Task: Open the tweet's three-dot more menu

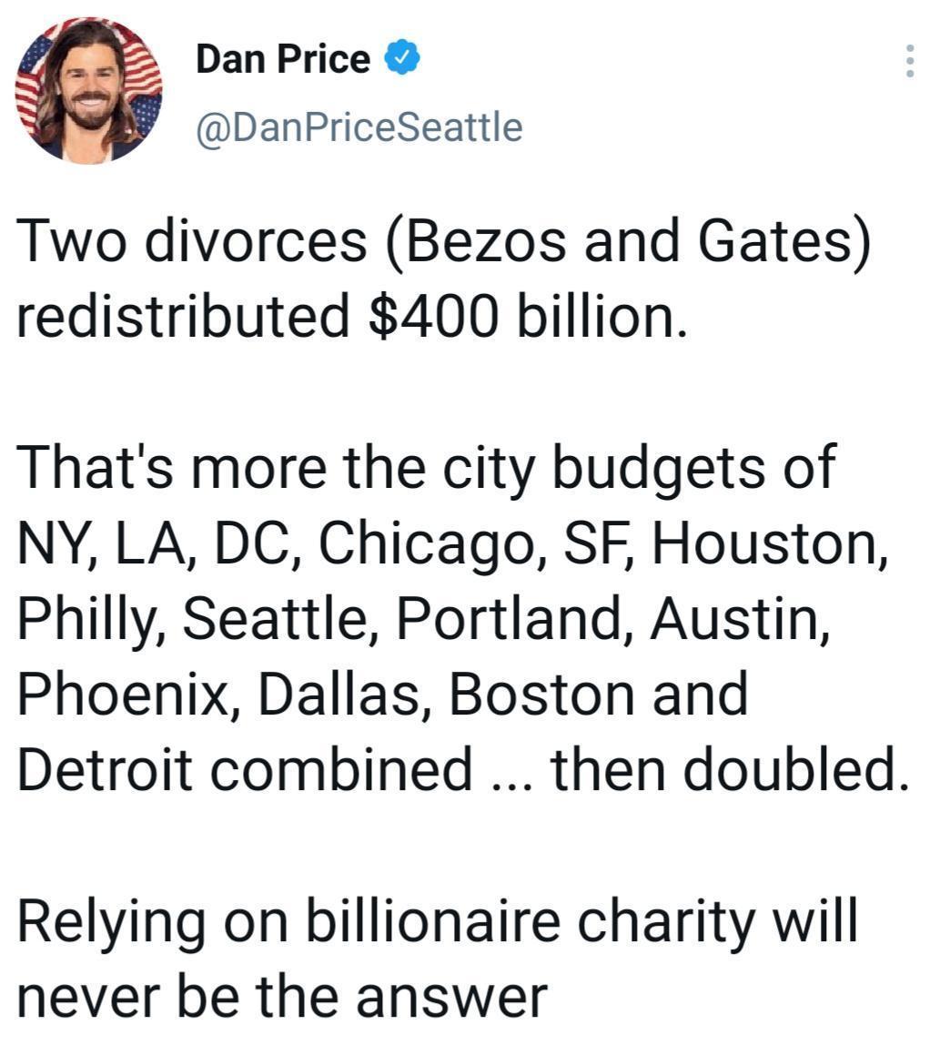Action: coord(909,60)
